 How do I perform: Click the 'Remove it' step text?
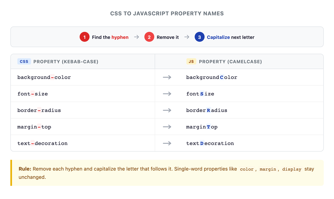168,37
